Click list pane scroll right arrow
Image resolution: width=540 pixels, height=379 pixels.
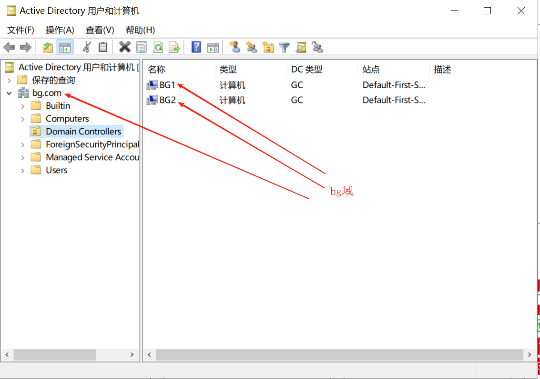pyautogui.click(x=530, y=355)
